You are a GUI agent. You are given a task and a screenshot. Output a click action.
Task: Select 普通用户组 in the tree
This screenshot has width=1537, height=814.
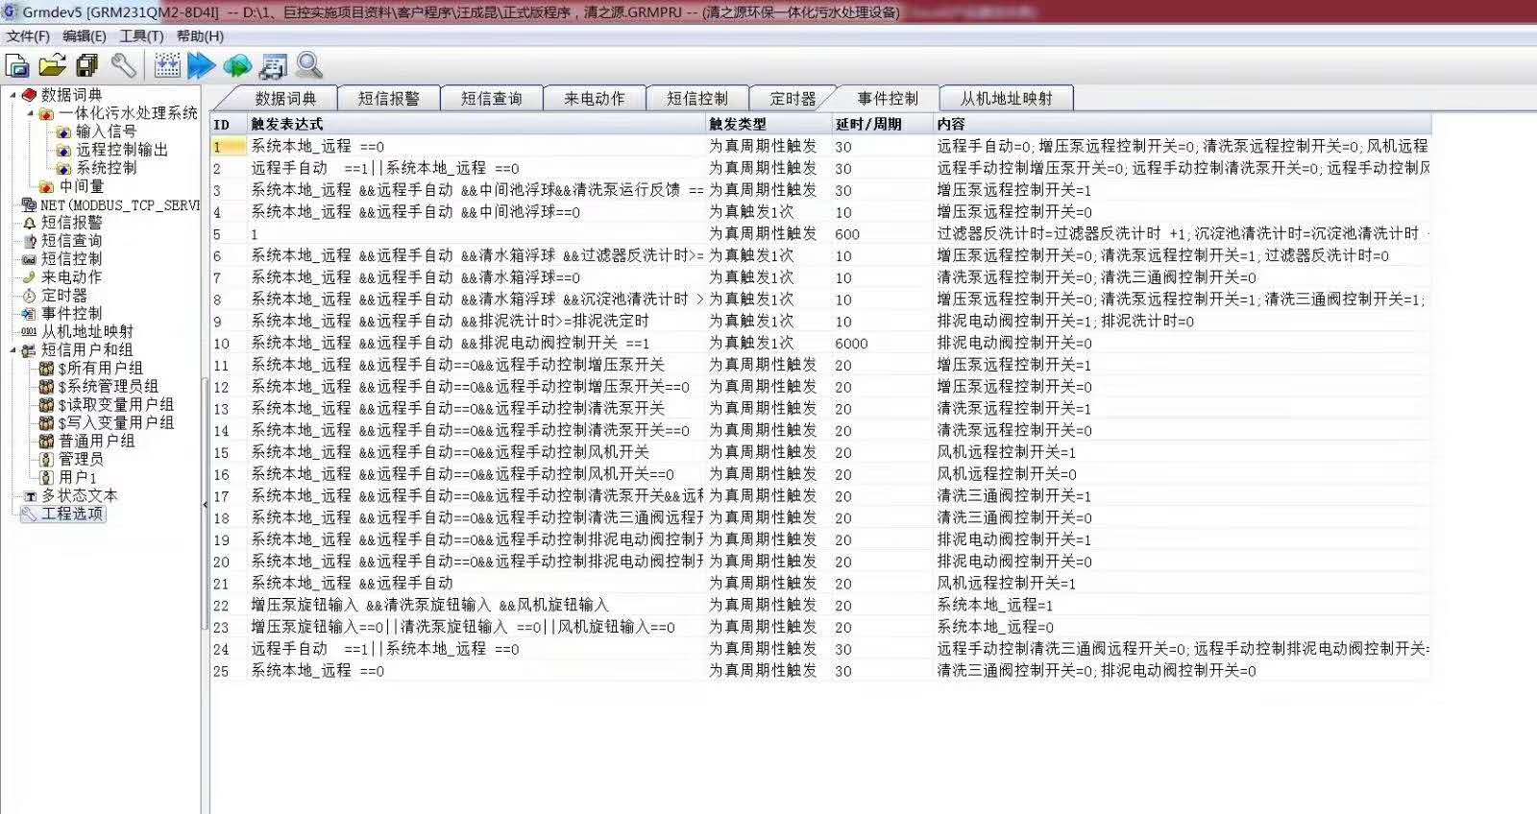pos(96,442)
